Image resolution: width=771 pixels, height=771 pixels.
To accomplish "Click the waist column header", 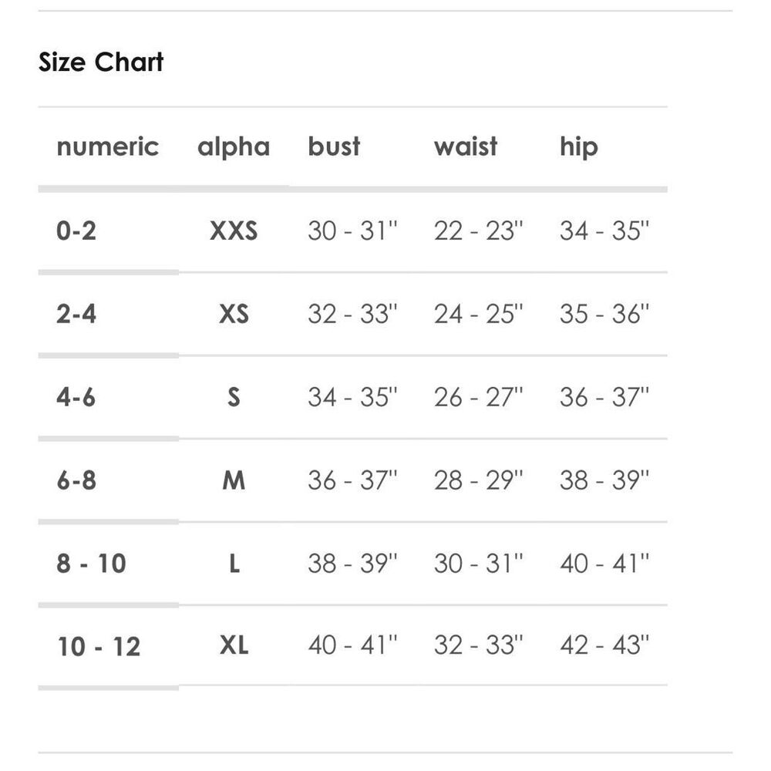I will 466,146.
